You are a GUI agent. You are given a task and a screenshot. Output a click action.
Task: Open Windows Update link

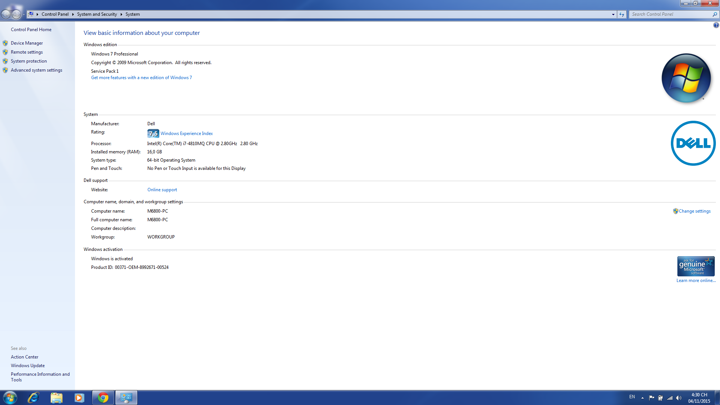pos(28,366)
